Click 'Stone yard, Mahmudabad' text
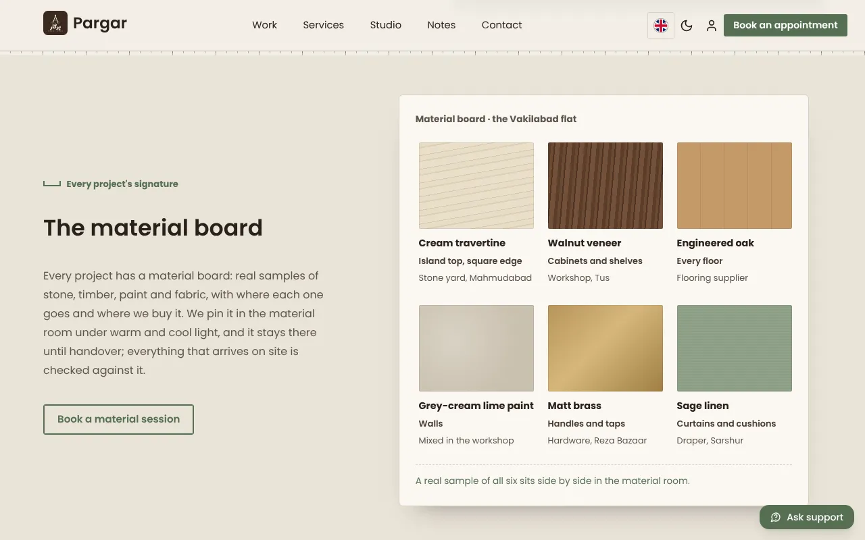865x540 pixels. coord(475,277)
